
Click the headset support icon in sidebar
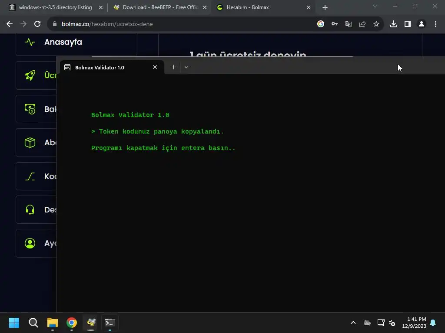pos(30,209)
